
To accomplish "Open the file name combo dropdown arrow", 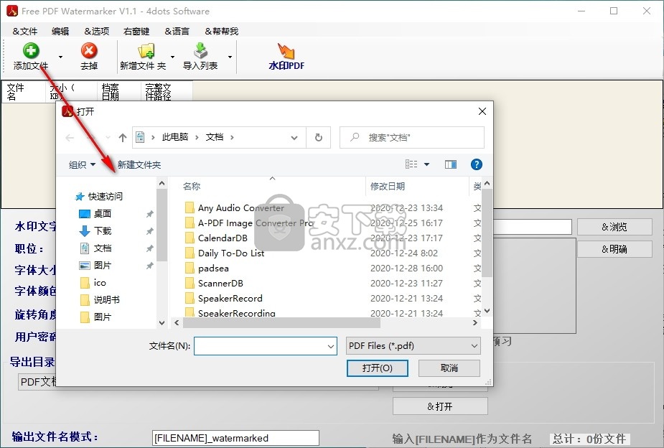I will pyautogui.click(x=331, y=346).
